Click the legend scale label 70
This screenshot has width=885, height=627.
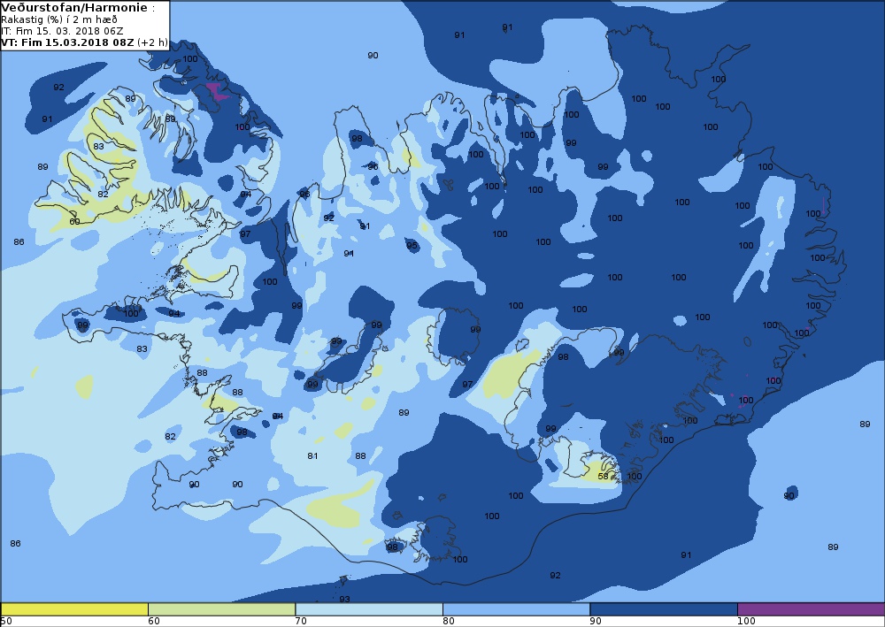[302, 622]
